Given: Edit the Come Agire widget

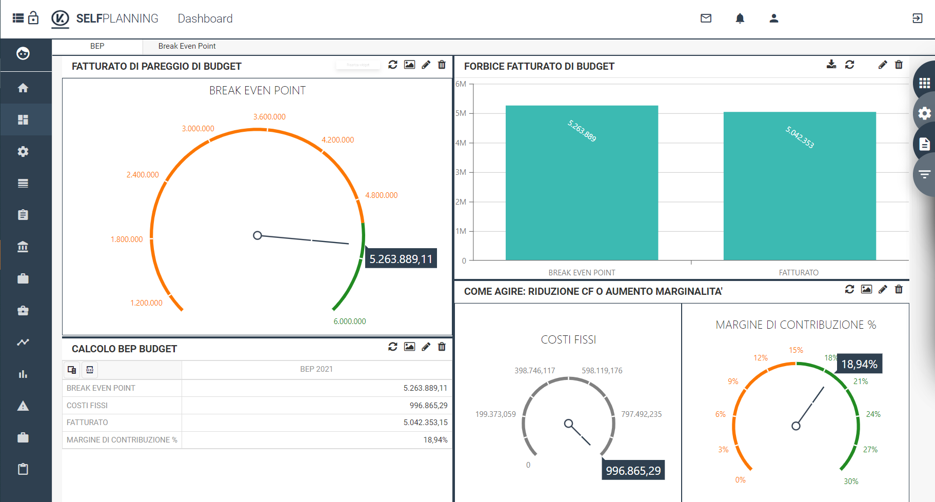Looking at the screenshot, I should pyautogui.click(x=883, y=289).
